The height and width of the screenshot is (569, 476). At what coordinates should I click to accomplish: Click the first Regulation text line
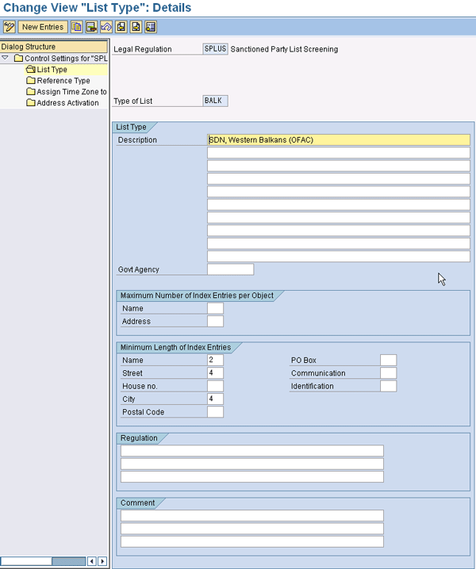tap(251, 451)
